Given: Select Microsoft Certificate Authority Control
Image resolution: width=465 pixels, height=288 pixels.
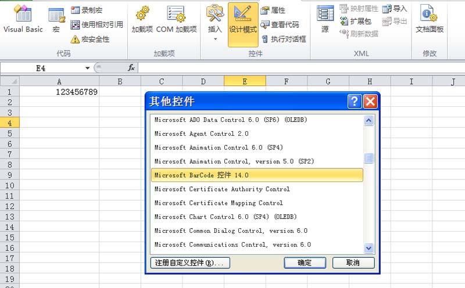Looking at the screenshot, I should (257, 189).
